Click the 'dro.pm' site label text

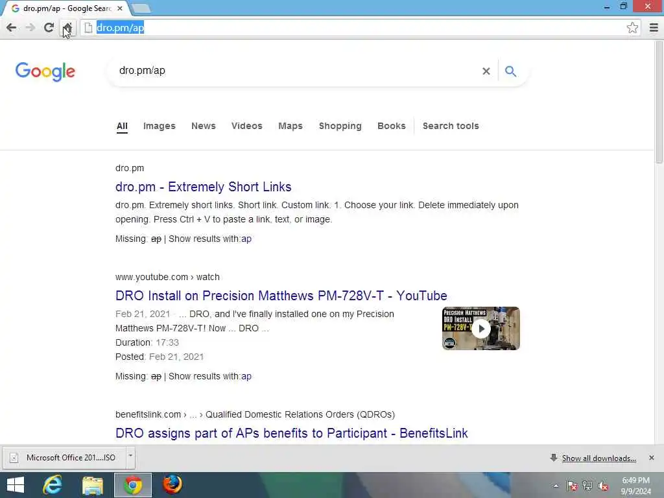(x=130, y=168)
